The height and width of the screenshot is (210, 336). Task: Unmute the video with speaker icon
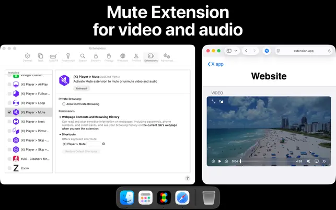tap(308, 161)
